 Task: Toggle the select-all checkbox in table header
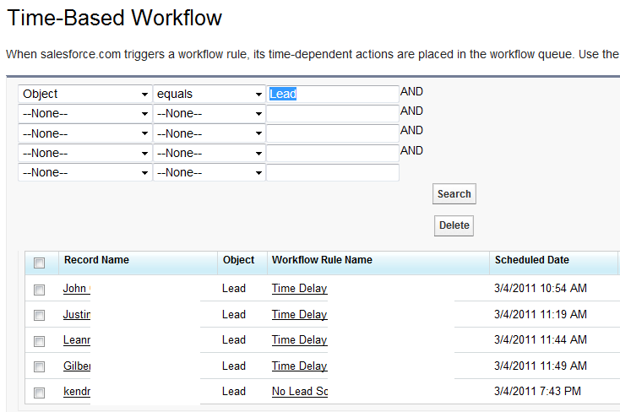point(39,263)
